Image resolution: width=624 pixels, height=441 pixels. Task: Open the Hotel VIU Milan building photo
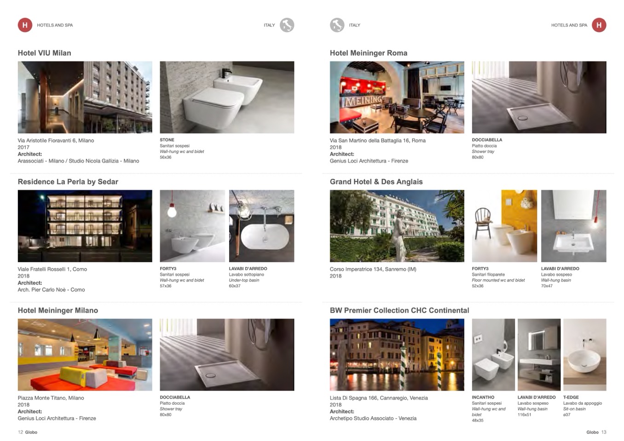click(85, 97)
